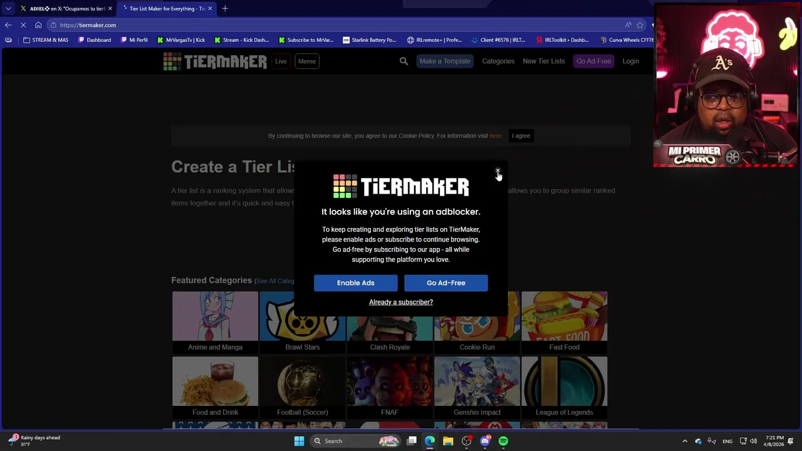Open the Windows Start menu
Viewport: 802px width, 451px height.
[299, 441]
